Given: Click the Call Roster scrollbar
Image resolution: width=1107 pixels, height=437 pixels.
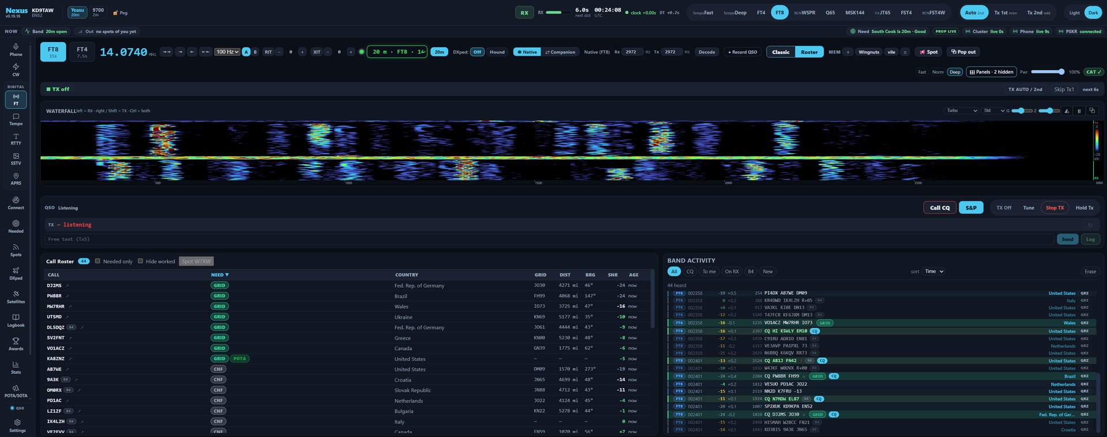Looking at the screenshot, I should (x=653, y=299).
